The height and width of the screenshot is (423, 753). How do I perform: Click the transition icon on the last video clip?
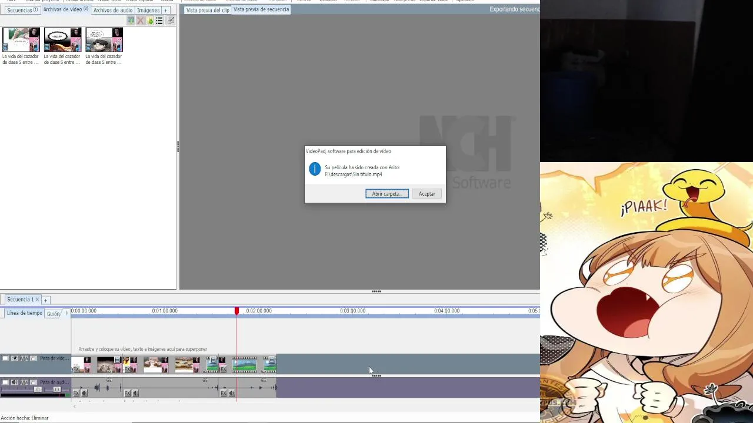point(272,360)
